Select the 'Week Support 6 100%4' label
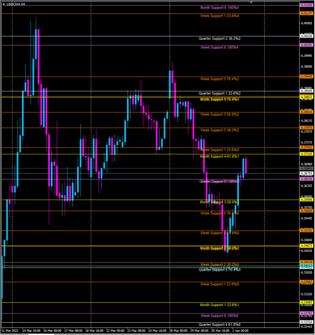This screenshot has height=335, width=315. click(219, 47)
